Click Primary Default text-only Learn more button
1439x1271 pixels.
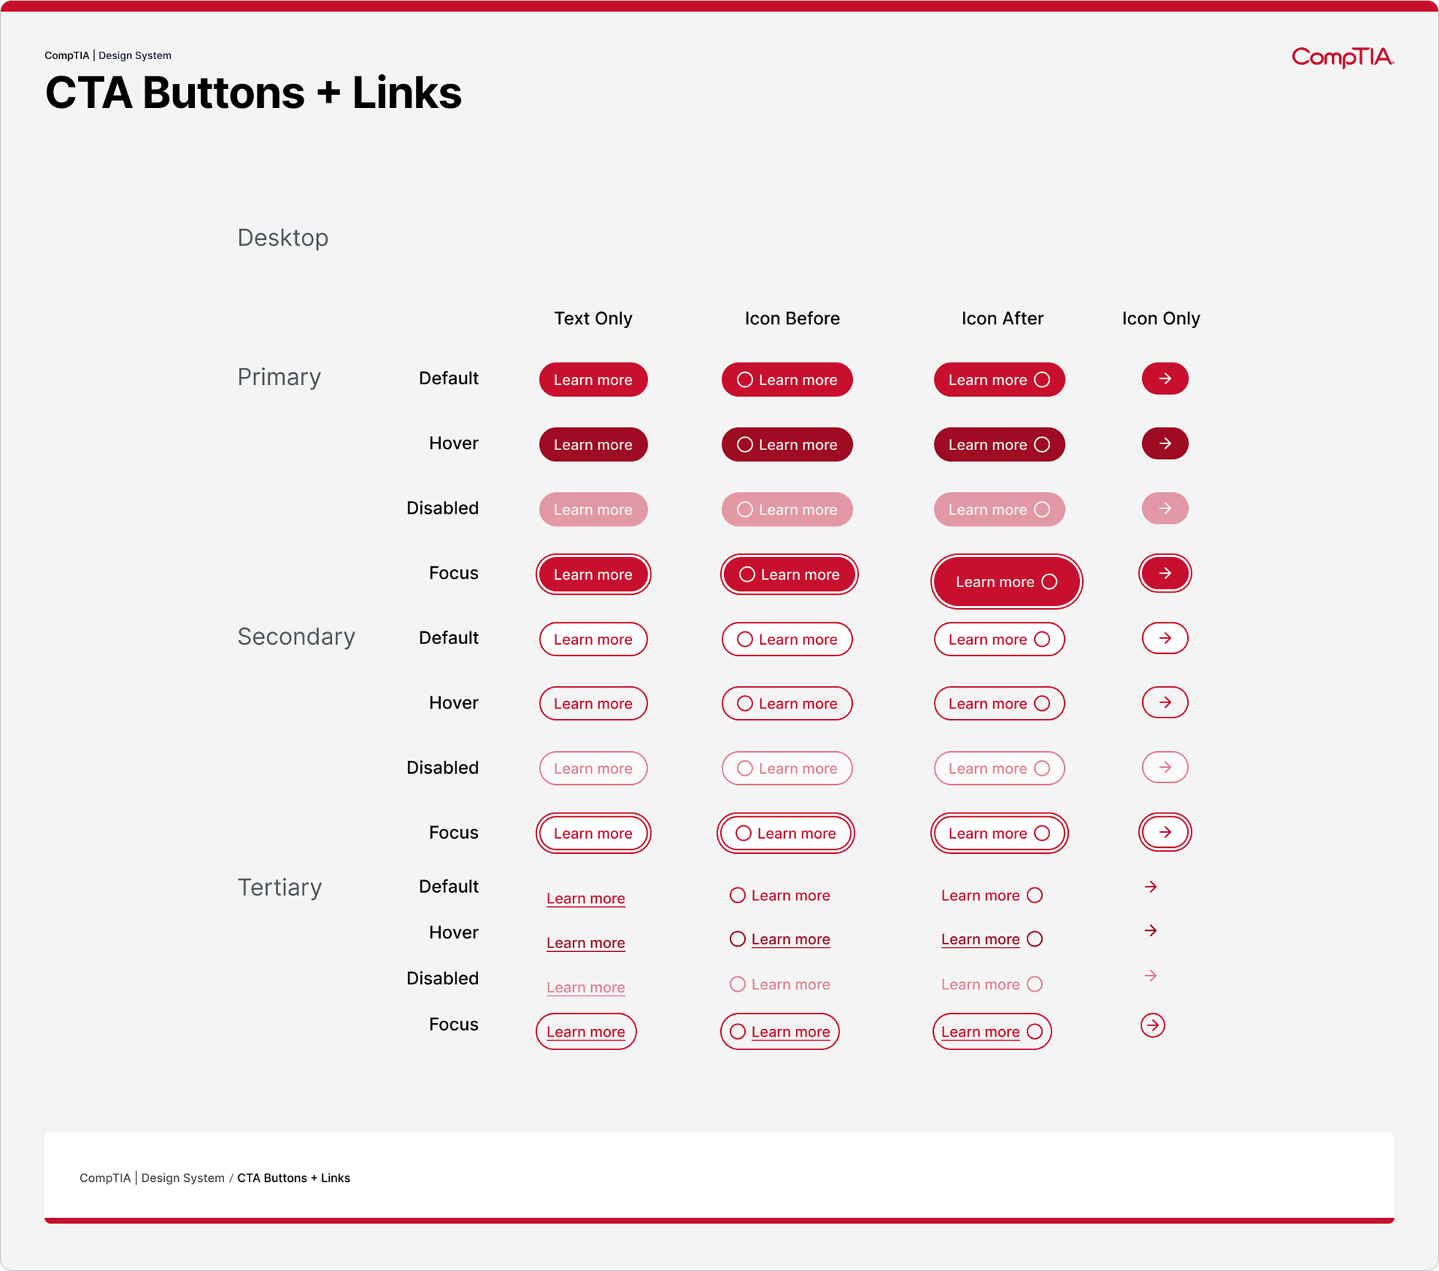coord(593,380)
